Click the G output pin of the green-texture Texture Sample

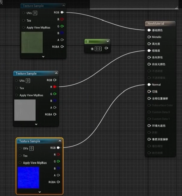point(62,26)
